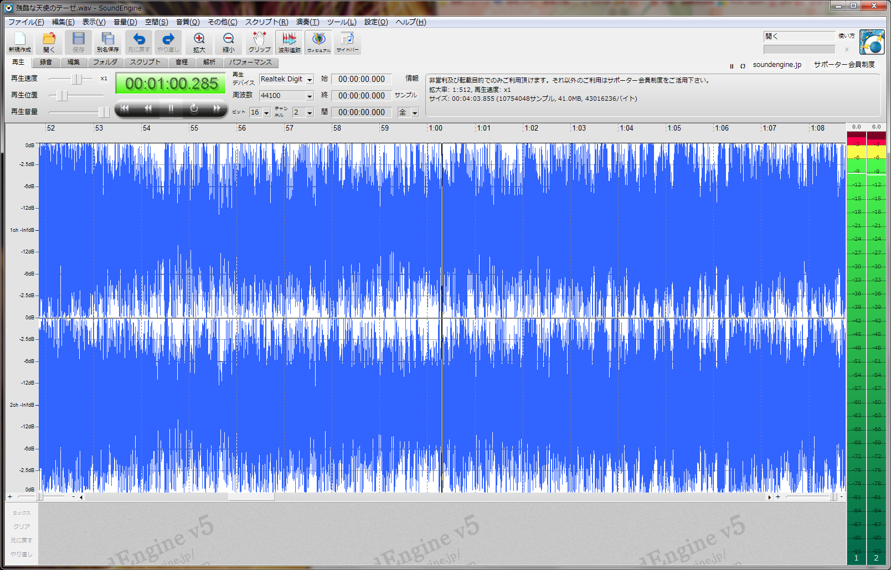This screenshot has width=891, height=570.
Task: Switch to the フォルダ tab
Action: [x=105, y=63]
